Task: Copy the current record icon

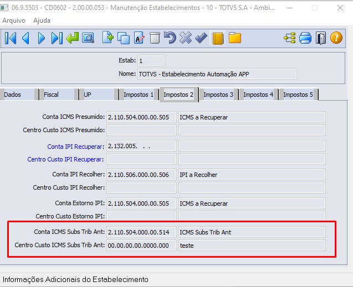Action: (124, 38)
